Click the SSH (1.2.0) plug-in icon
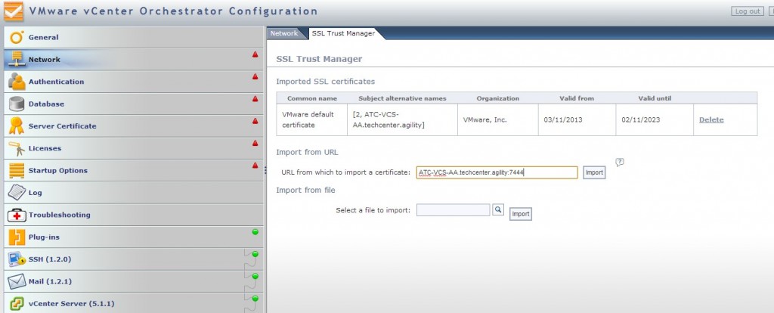The image size is (774, 313). coord(17,259)
